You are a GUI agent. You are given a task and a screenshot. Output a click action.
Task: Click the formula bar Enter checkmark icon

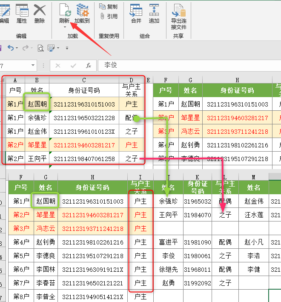73,66
